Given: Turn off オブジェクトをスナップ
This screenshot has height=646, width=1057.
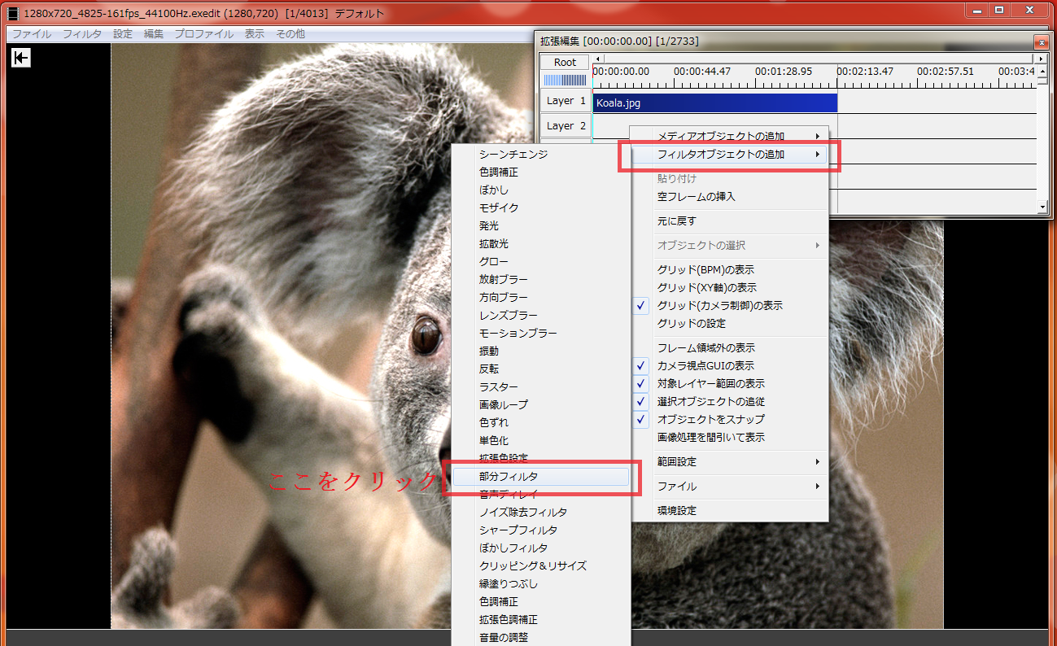Looking at the screenshot, I should (730, 419).
